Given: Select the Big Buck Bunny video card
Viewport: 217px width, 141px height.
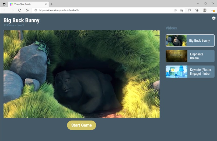Looking at the screenshot, I should click(190, 41).
